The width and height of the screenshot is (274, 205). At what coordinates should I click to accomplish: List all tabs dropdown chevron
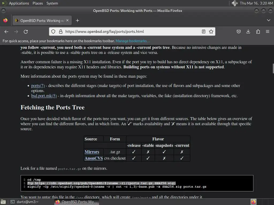pos(269,20)
